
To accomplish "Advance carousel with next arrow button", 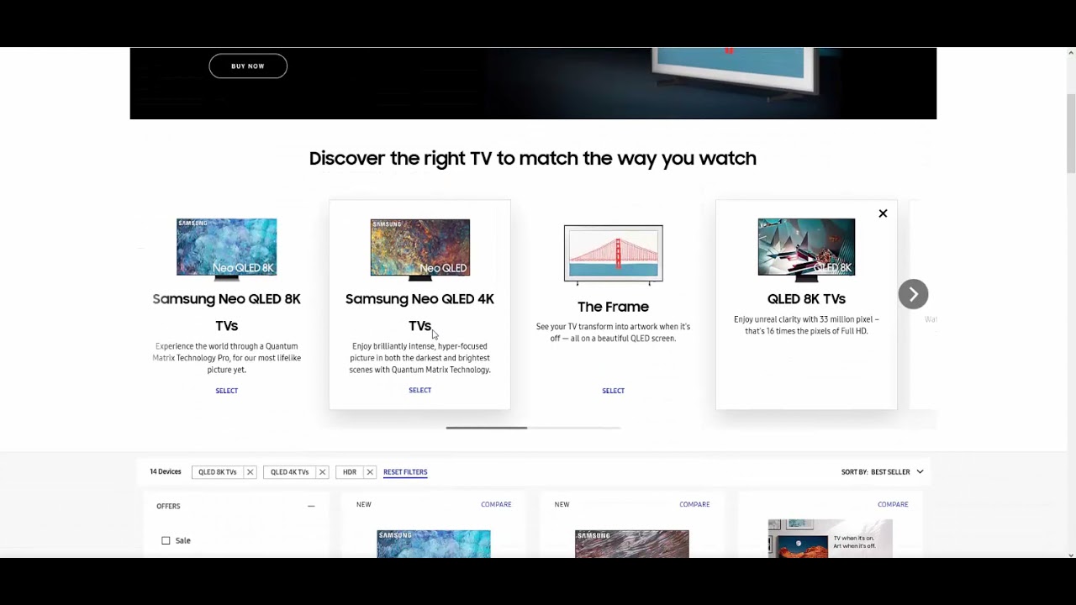I will [913, 294].
